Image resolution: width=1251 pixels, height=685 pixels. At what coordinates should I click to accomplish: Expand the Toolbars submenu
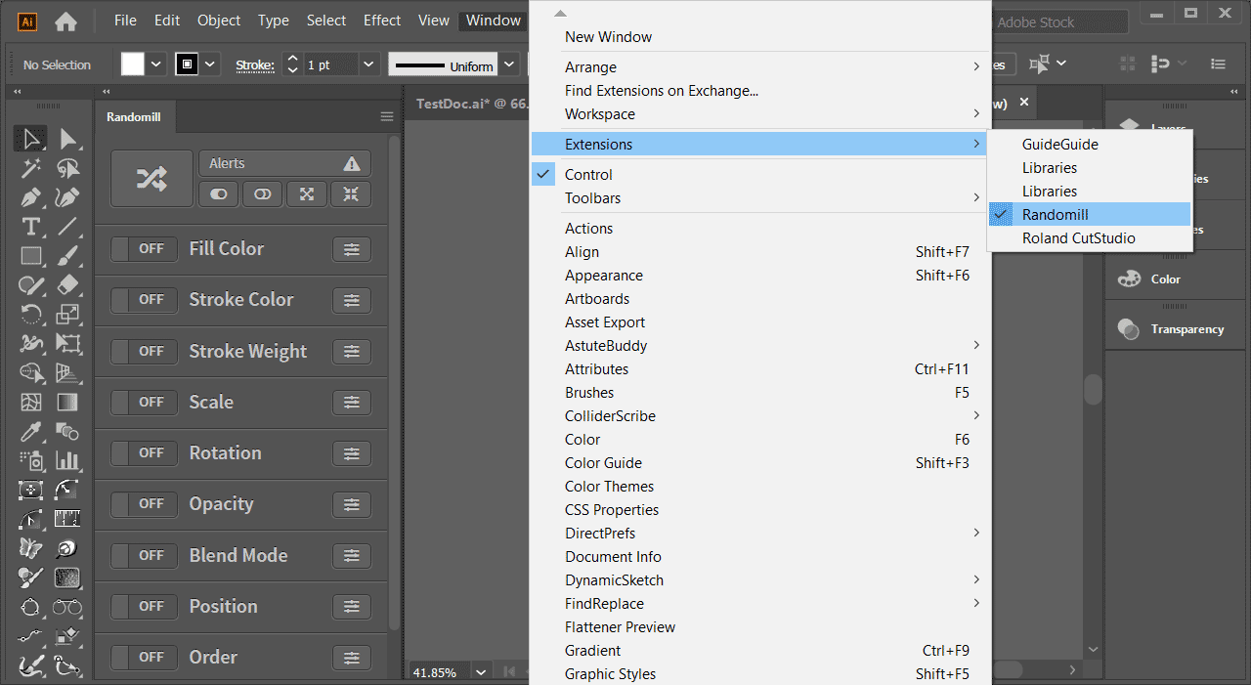point(760,198)
